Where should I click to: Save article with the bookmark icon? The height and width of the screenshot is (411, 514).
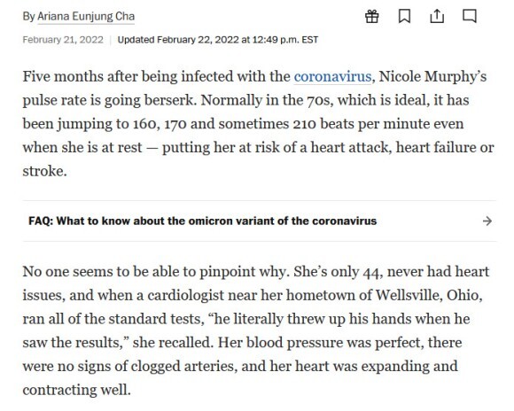[x=404, y=16]
